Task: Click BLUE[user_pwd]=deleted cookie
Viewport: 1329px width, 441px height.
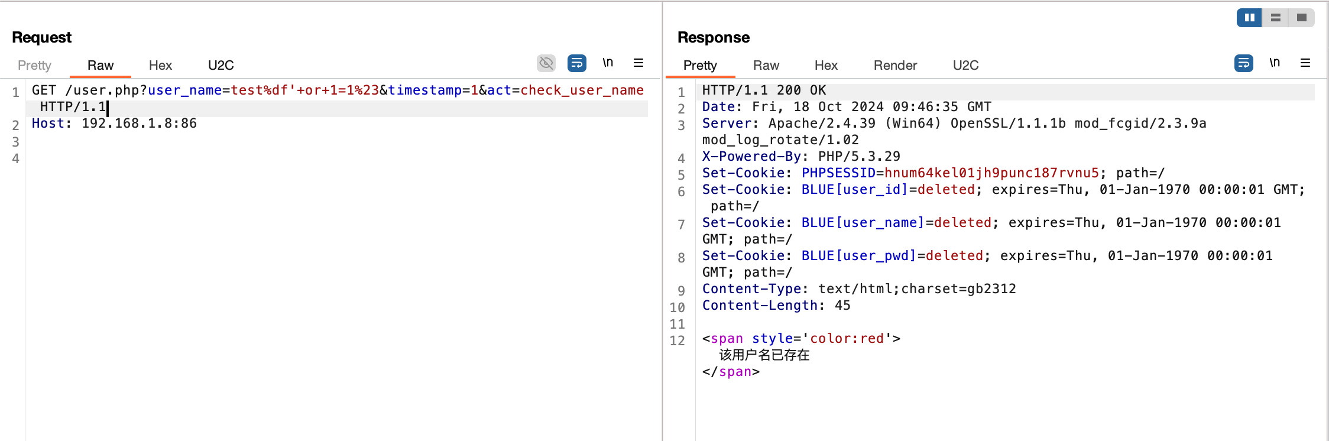Action: (892, 255)
